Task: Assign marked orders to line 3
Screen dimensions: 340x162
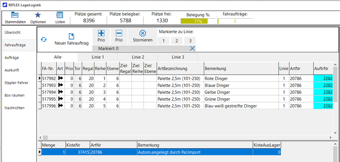Action: pyautogui.click(x=190, y=41)
